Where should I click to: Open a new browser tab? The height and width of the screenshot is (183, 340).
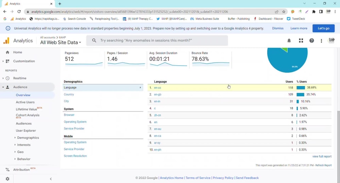60,4
